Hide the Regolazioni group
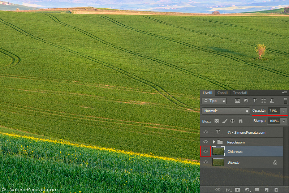 [206, 142]
